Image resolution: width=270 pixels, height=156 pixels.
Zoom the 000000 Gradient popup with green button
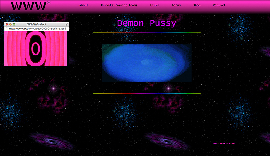coord(14,25)
